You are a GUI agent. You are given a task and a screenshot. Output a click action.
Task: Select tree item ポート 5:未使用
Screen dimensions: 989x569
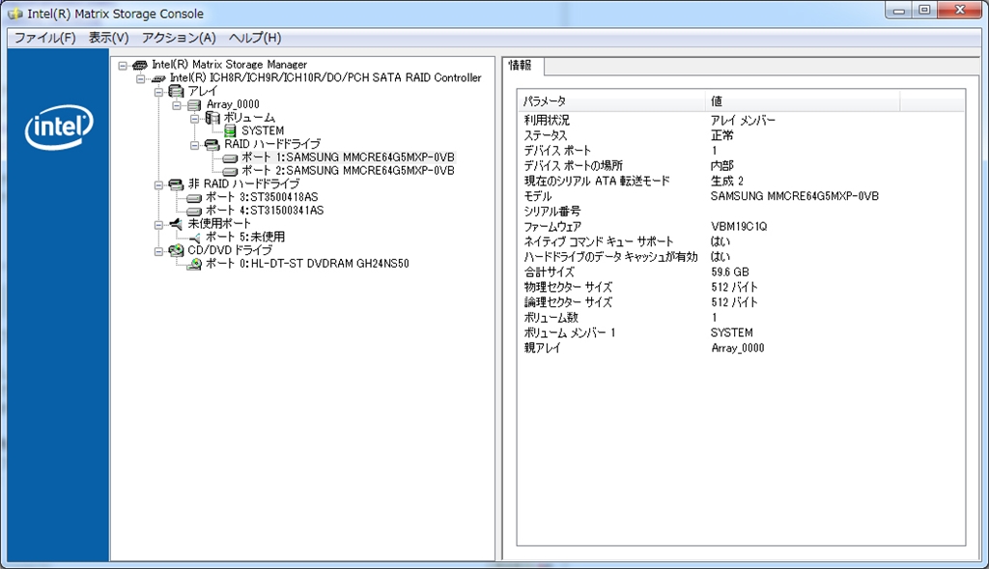[x=245, y=238]
